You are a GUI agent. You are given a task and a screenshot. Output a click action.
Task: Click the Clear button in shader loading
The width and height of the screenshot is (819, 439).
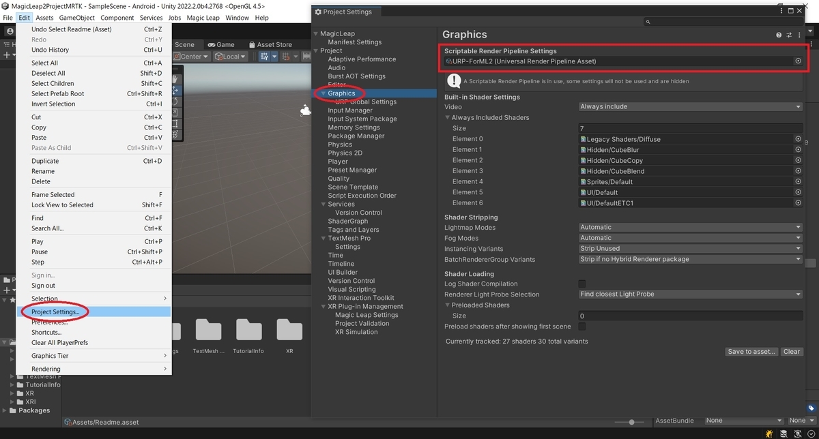click(x=792, y=352)
